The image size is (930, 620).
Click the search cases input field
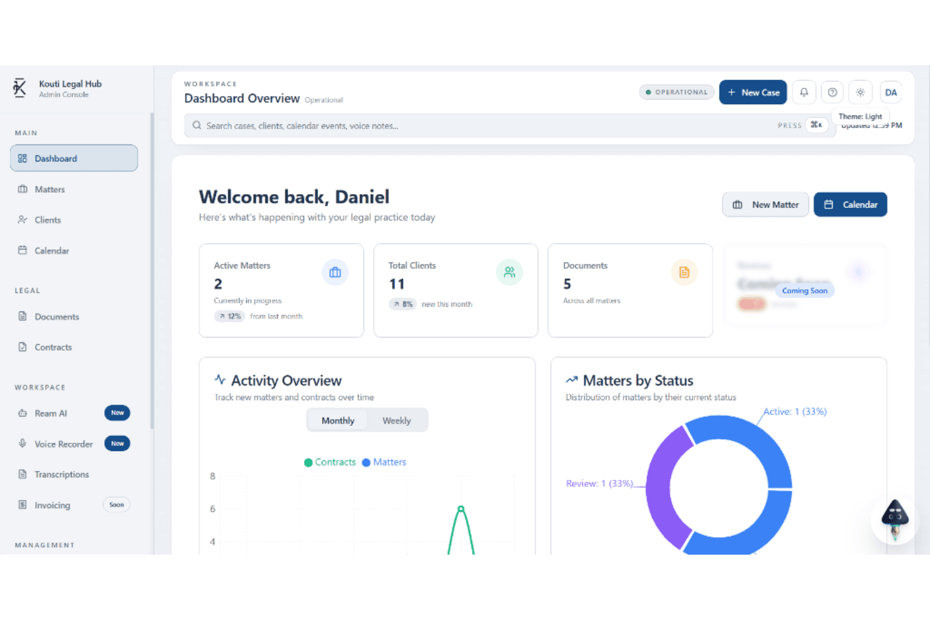coord(510,126)
